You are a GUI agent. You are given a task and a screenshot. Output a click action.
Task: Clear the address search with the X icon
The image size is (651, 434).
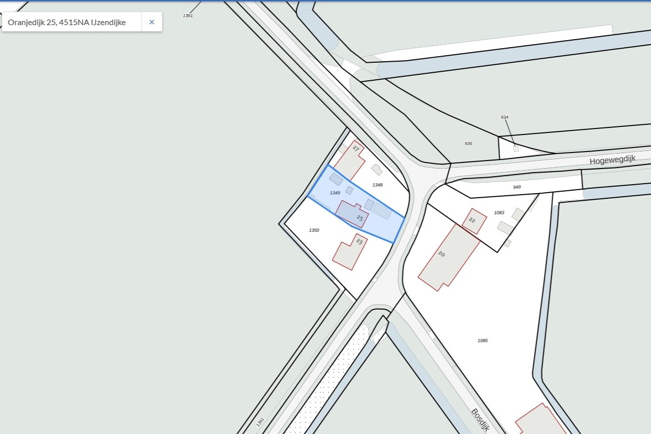click(152, 22)
